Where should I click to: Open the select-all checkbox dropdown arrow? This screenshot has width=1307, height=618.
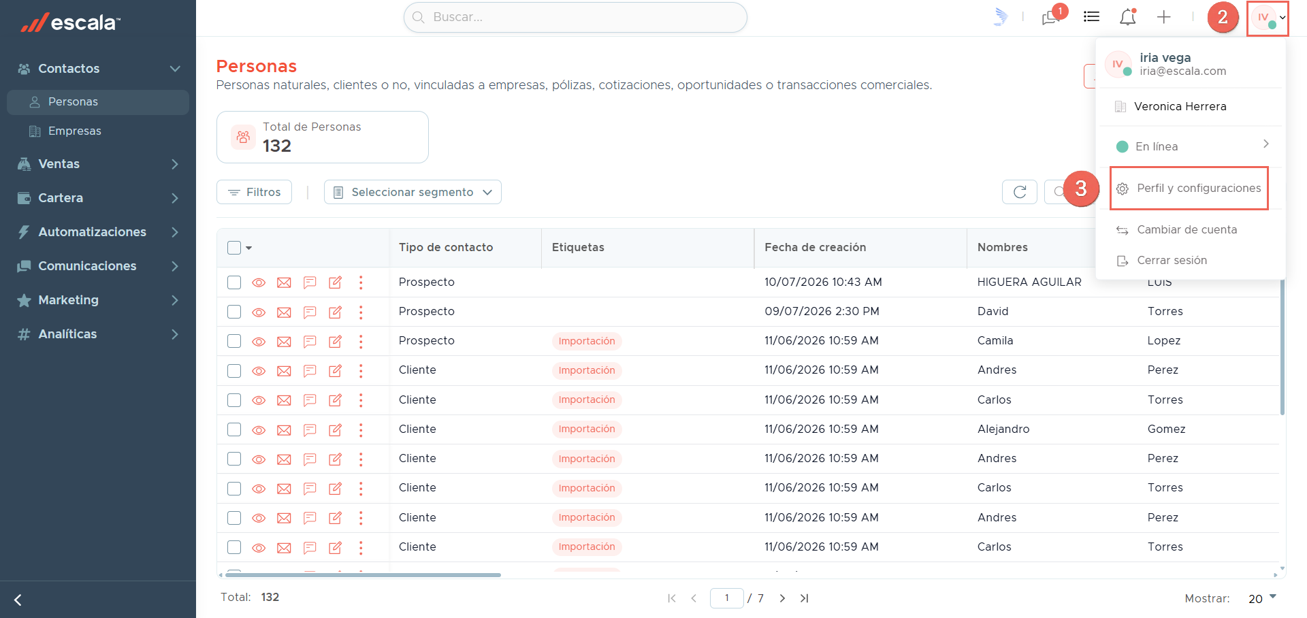coord(249,248)
